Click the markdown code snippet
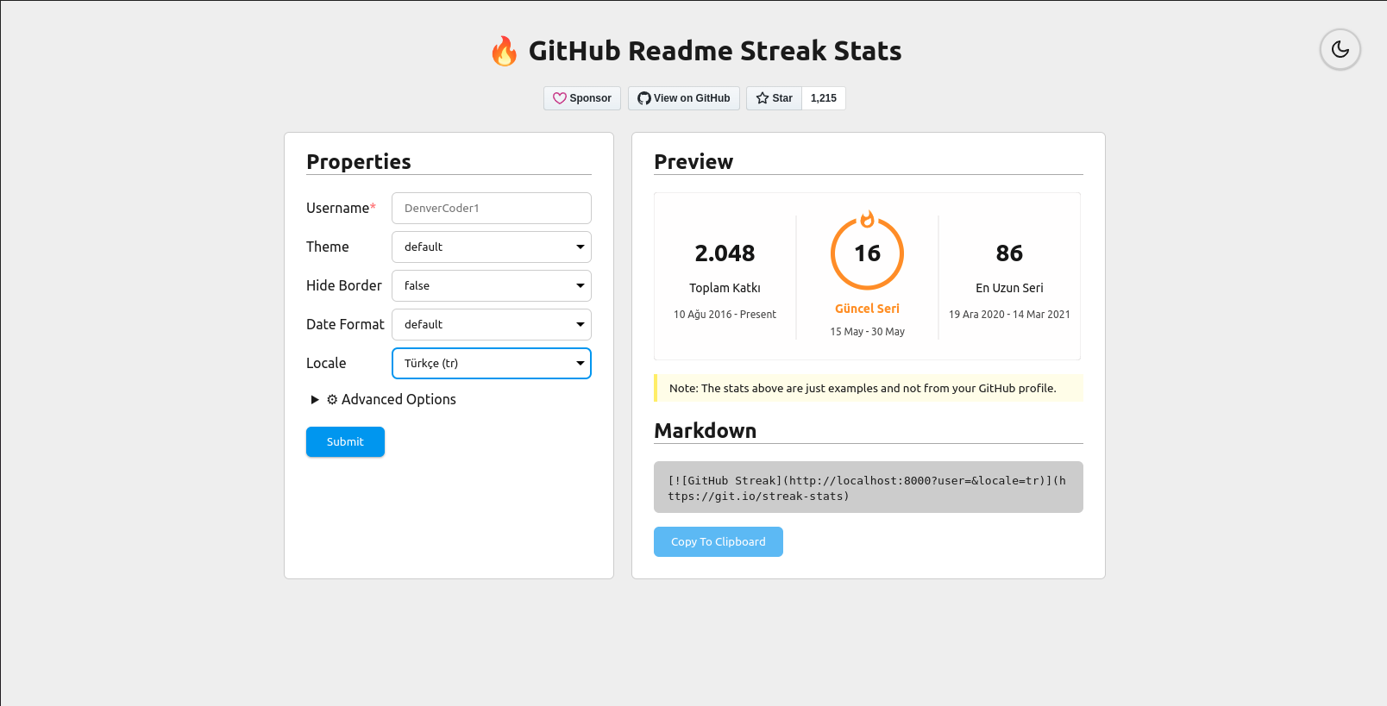Screen dimensions: 1387x706 pyautogui.click(x=869, y=487)
